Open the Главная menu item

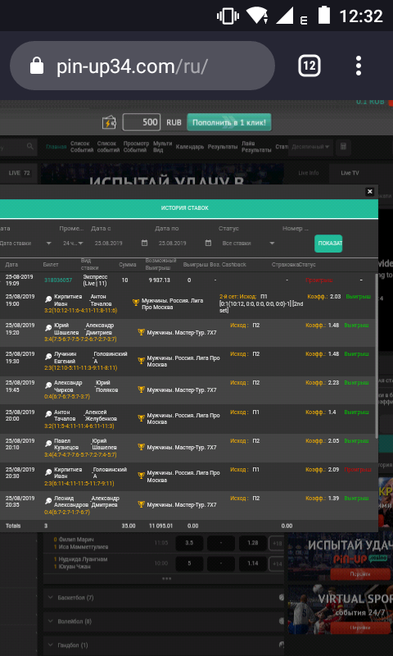tap(56, 147)
